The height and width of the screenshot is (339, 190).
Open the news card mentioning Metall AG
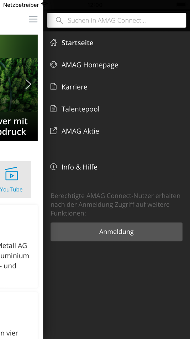tap(19, 246)
